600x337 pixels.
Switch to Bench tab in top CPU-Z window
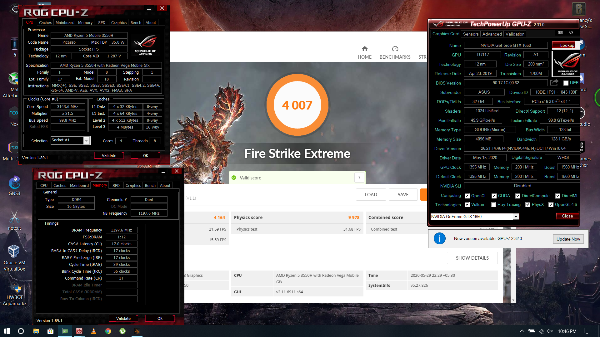[136, 22]
